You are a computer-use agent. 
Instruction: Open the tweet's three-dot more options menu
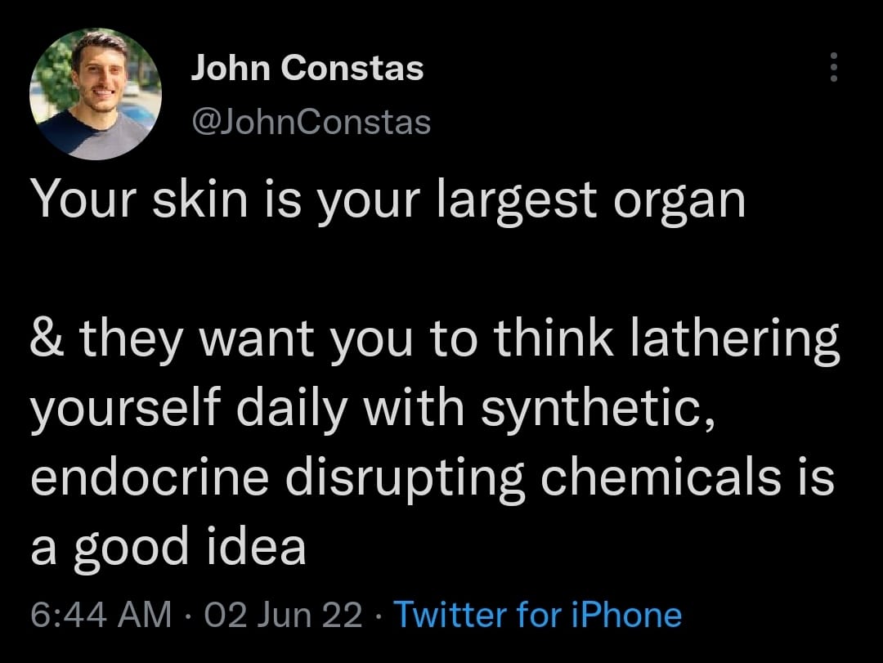click(x=833, y=67)
